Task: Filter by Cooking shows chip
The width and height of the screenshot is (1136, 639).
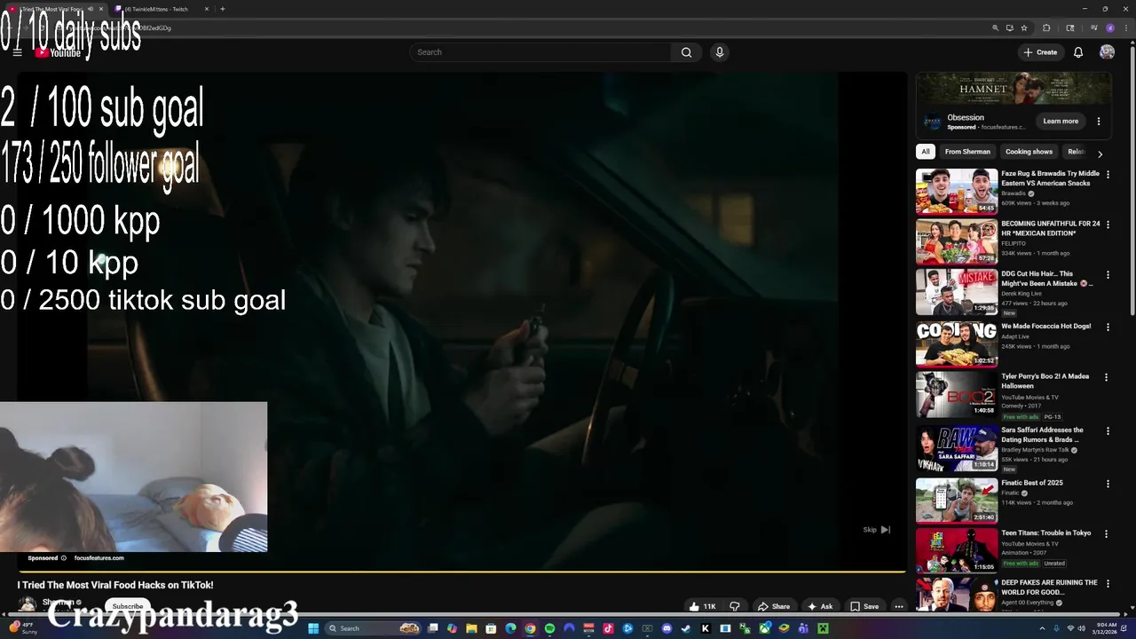Action: 1029,152
